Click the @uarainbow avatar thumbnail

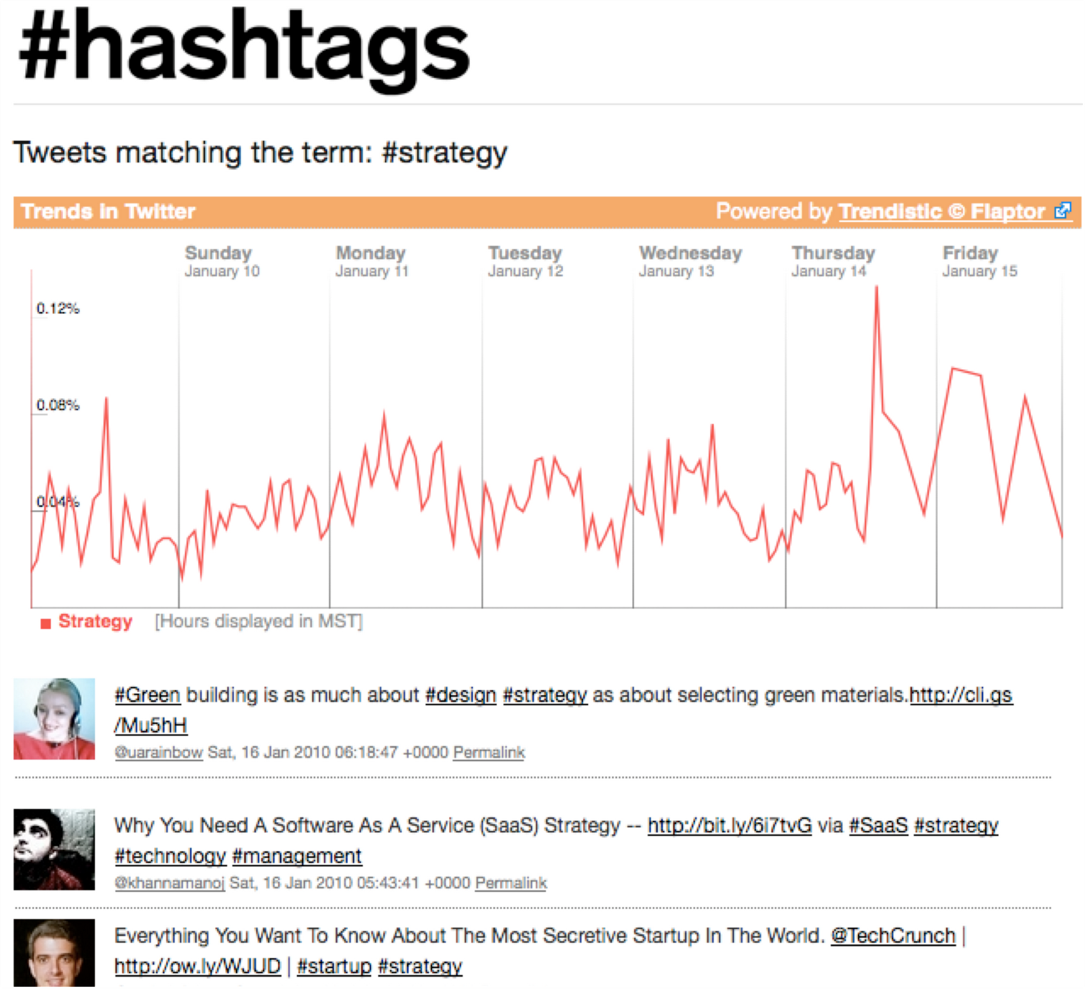[54, 718]
